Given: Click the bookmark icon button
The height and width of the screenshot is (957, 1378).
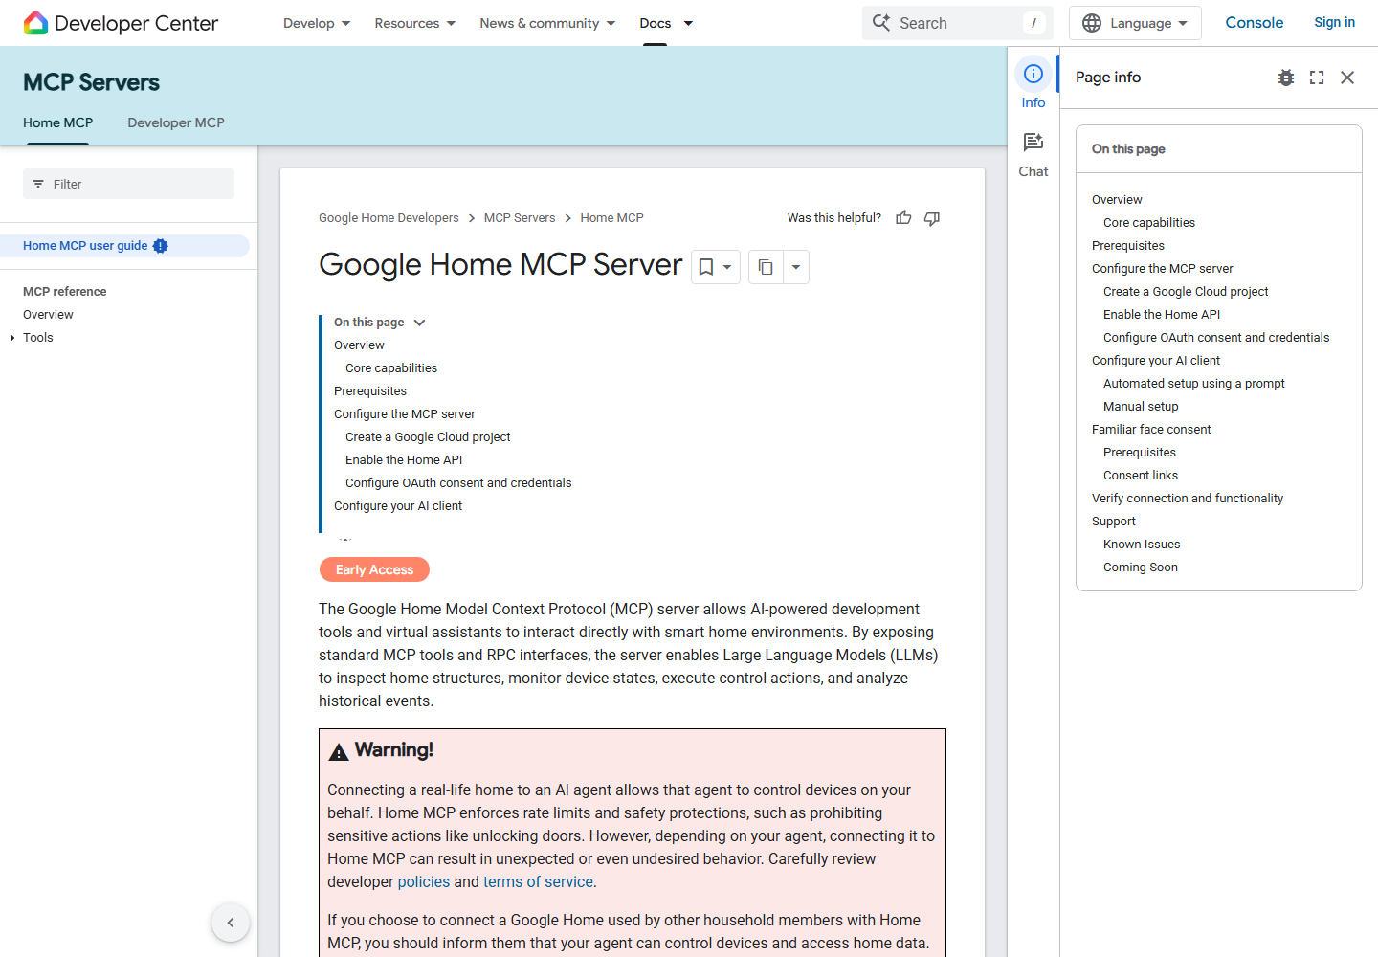Looking at the screenshot, I should [x=706, y=267].
